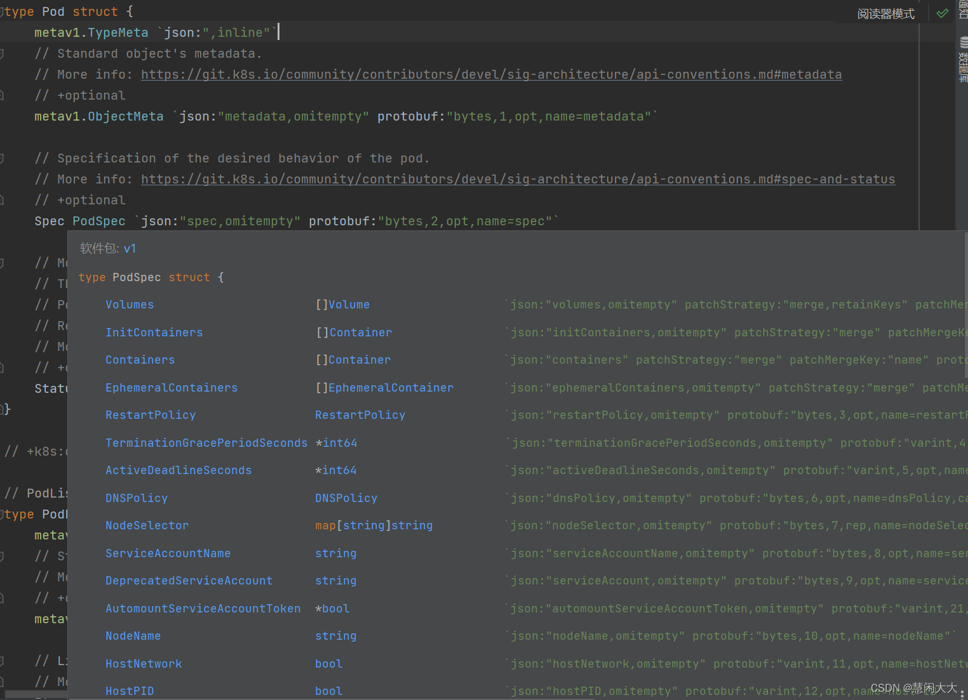Open the api-conventions.md#spec-and-status link
The width and height of the screenshot is (968, 700).
coord(518,180)
